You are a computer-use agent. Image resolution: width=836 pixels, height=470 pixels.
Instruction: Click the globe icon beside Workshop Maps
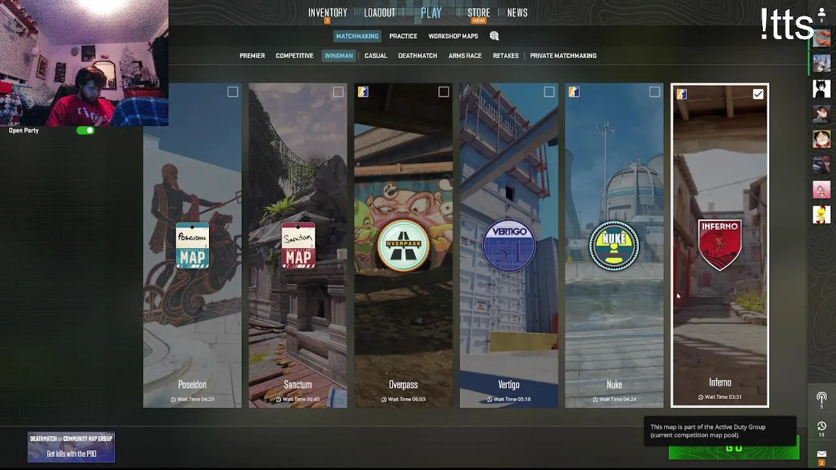[494, 36]
